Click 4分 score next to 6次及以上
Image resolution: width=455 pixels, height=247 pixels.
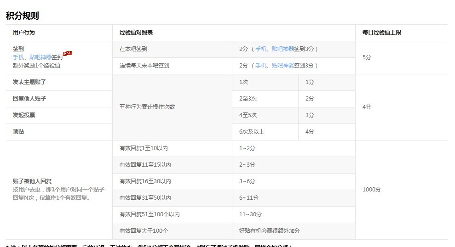tap(327, 132)
